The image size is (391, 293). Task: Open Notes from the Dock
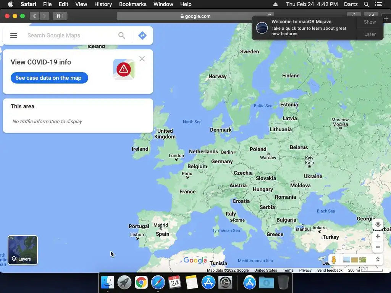click(x=192, y=283)
